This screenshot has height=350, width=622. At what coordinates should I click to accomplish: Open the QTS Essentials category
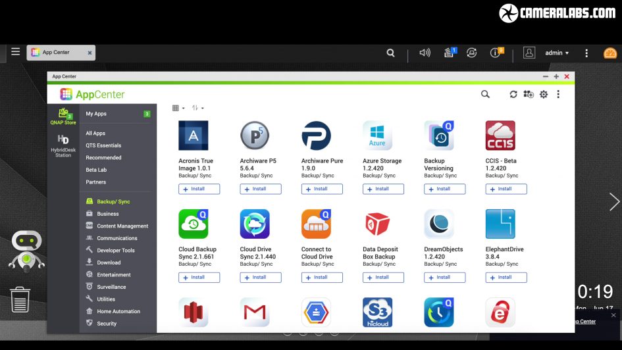(x=103, y=145)
